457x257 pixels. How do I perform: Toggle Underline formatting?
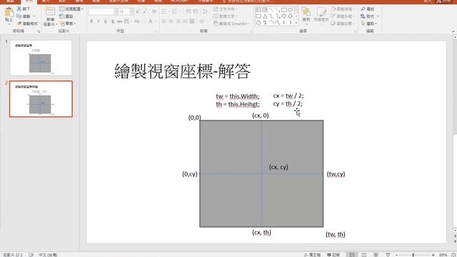click(105, 21)
